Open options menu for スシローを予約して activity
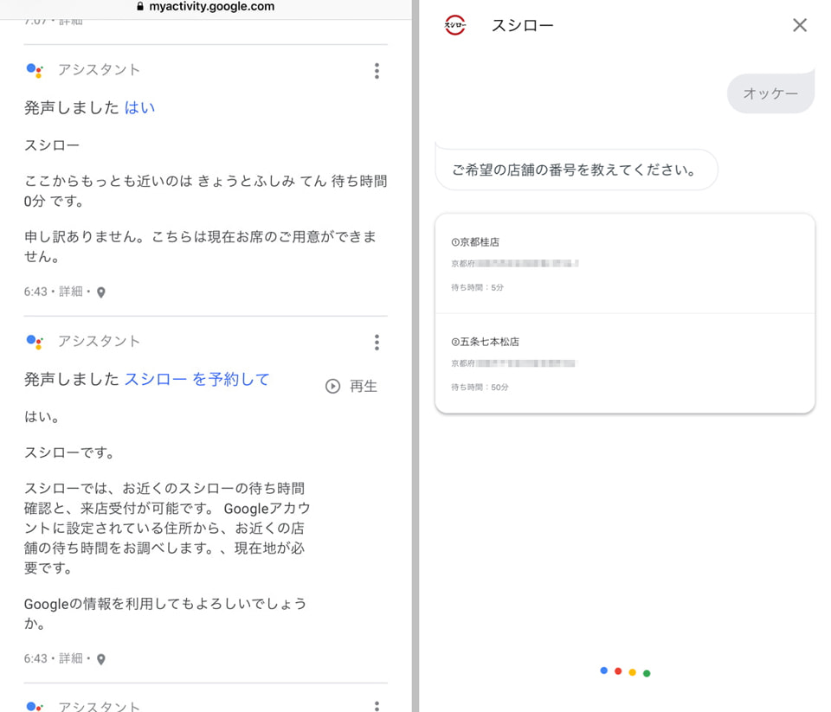 click(377, 343)
